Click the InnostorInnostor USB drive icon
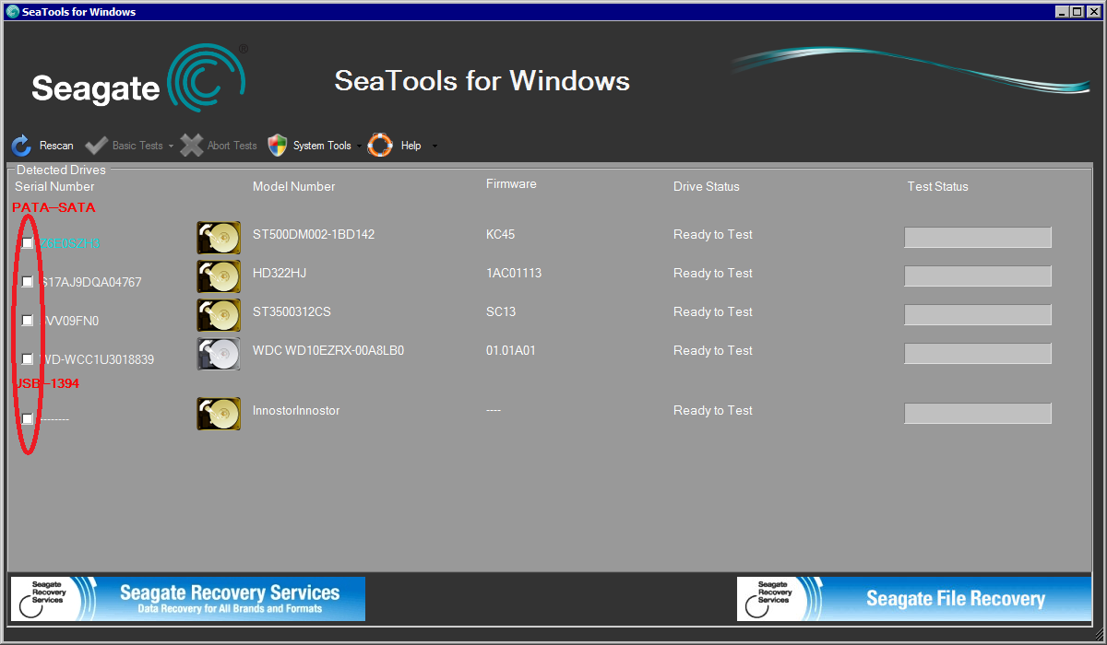1107x645 pixels. 219,414
